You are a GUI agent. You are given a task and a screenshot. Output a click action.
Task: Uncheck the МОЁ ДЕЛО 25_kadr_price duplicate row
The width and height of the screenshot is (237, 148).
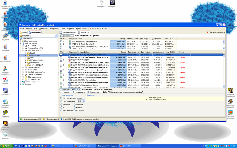(62, 57)
